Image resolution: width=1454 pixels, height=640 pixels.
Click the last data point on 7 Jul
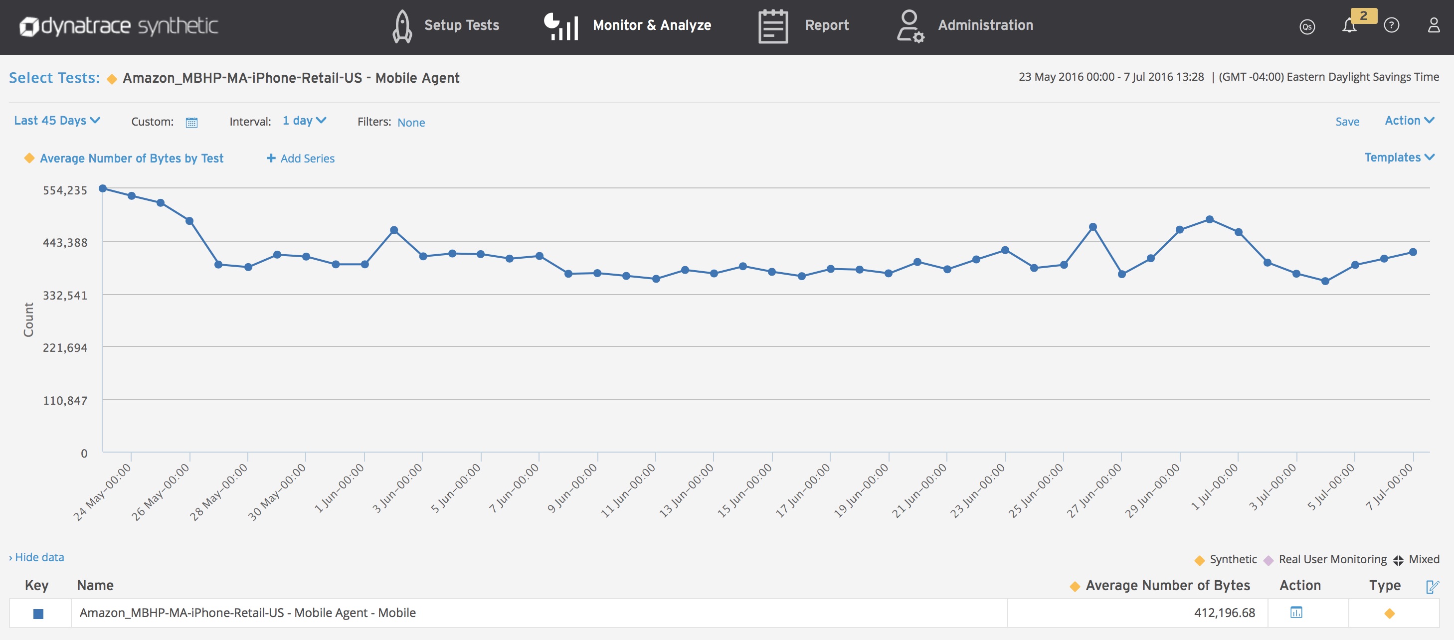(1413, 252)
